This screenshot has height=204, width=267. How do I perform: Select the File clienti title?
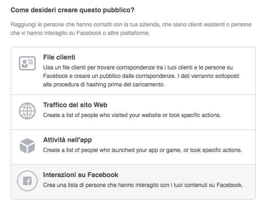[59, 57]
